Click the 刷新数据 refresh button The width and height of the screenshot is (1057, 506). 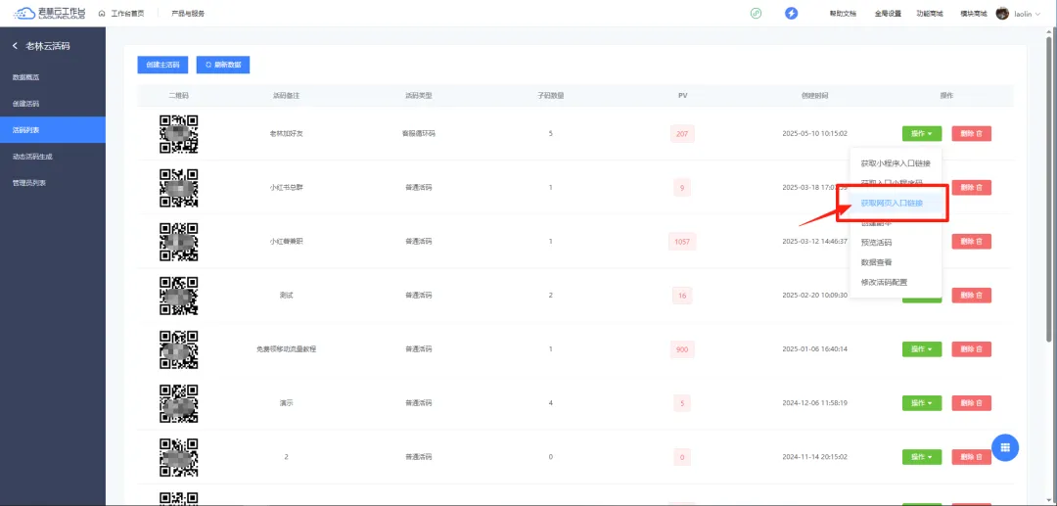(223, 65)
